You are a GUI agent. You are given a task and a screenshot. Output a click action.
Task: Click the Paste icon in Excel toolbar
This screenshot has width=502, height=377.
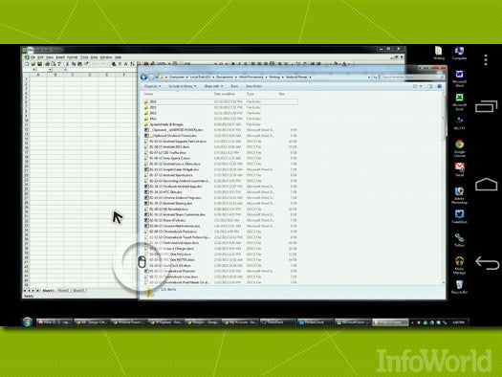tap(80, 64)
